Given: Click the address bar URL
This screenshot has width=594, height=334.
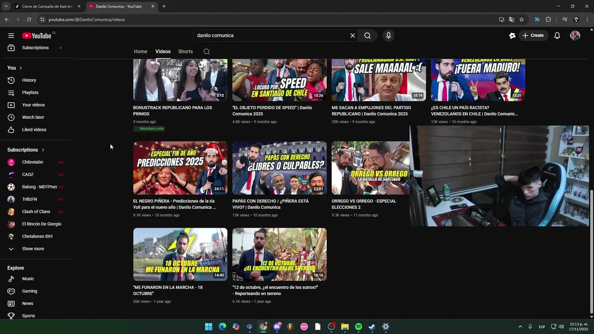Looking at the screenshot, I should [87, 19].
